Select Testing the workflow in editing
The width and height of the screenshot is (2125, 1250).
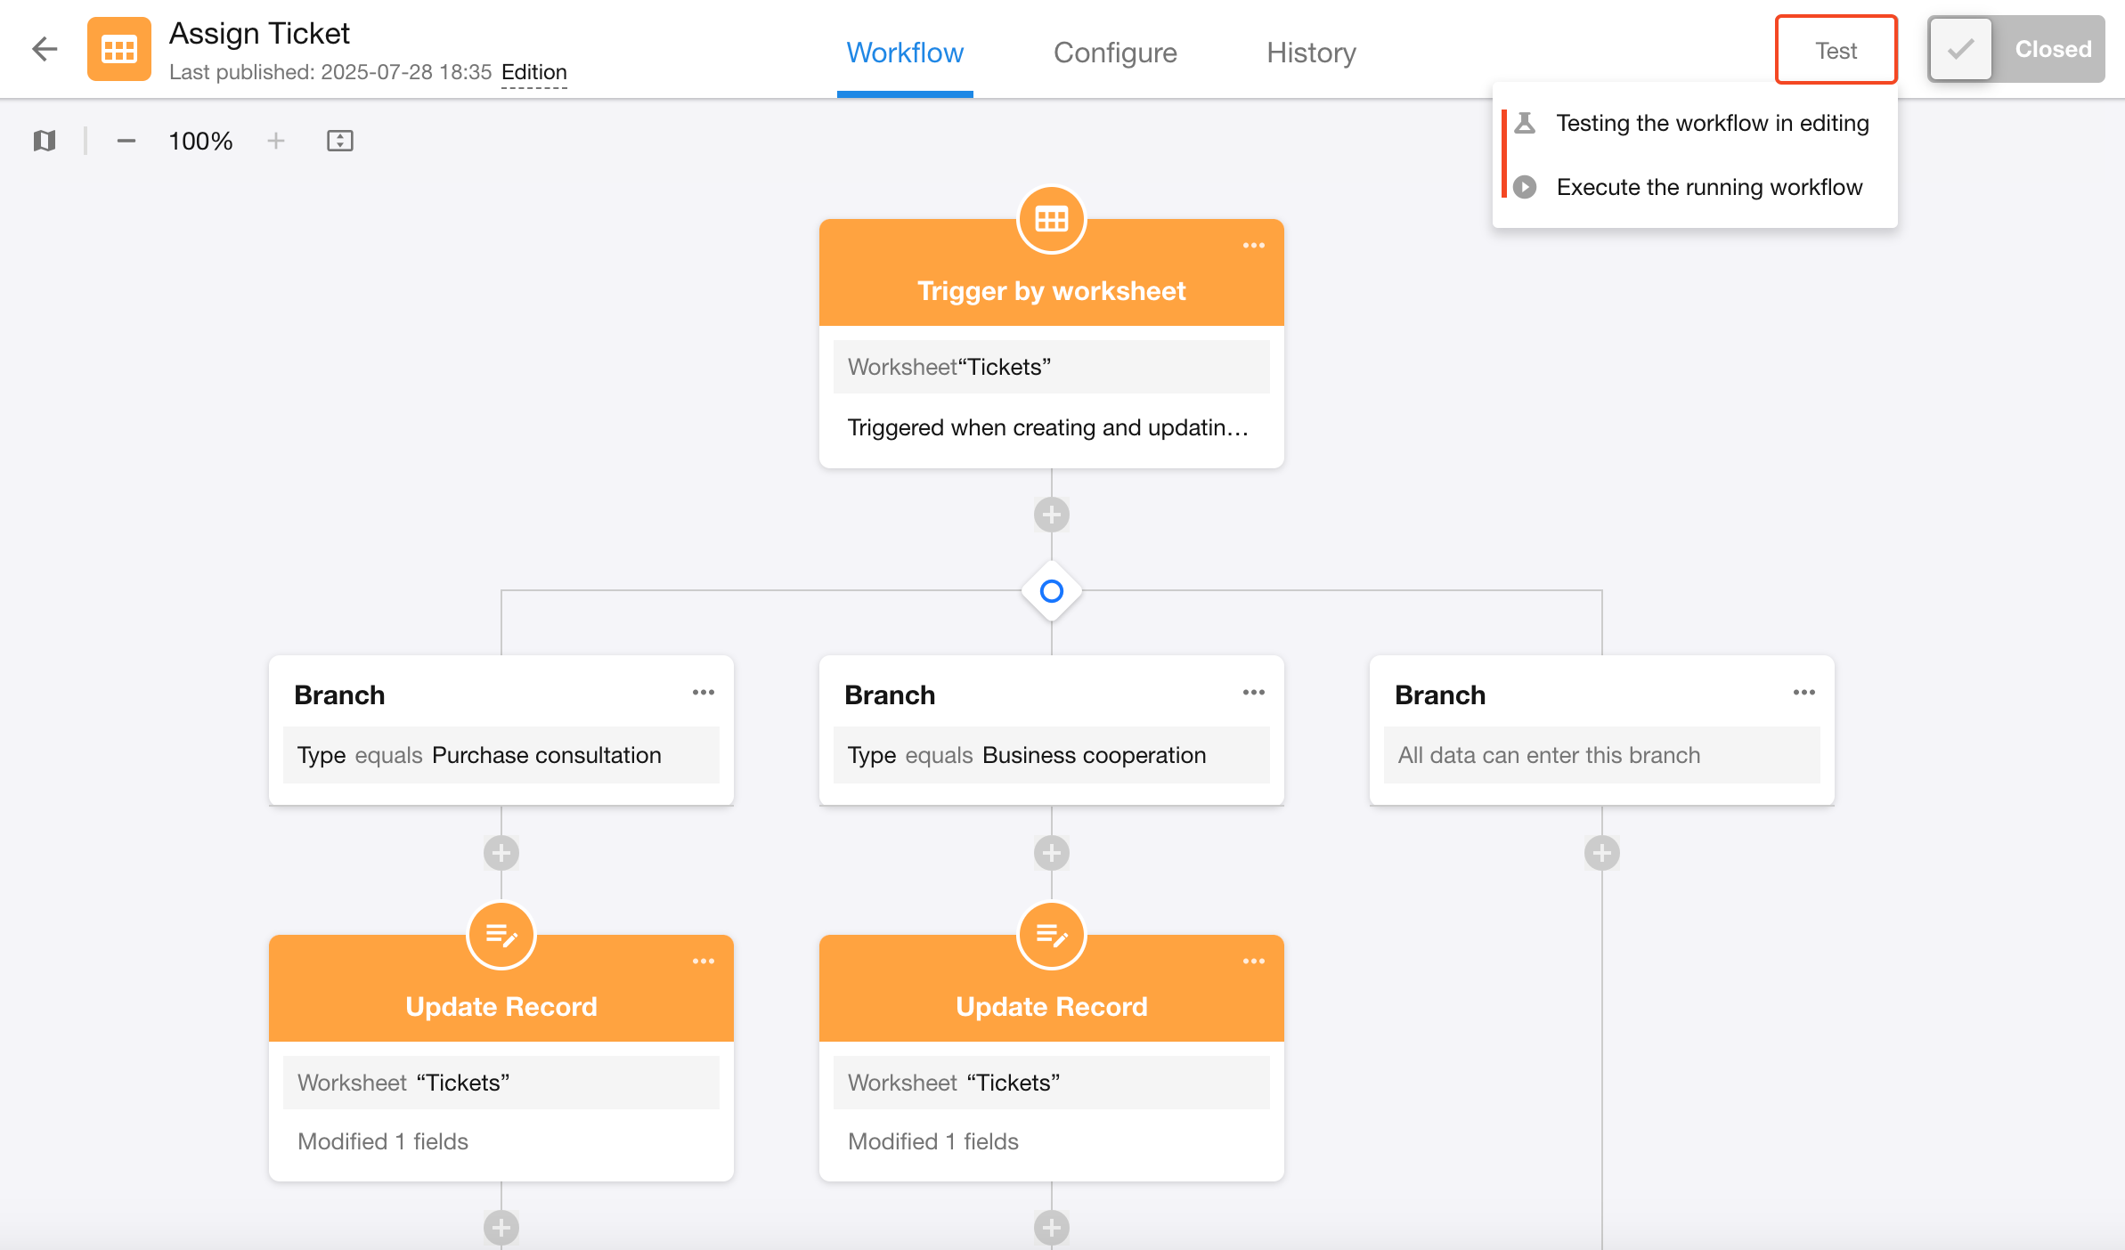(1711, 123)
